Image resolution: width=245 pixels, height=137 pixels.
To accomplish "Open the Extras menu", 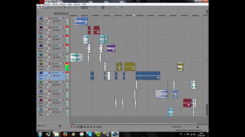I will [70, 4].
